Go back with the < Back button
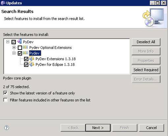This screenshot has width=168, height=136. point(73,128)
